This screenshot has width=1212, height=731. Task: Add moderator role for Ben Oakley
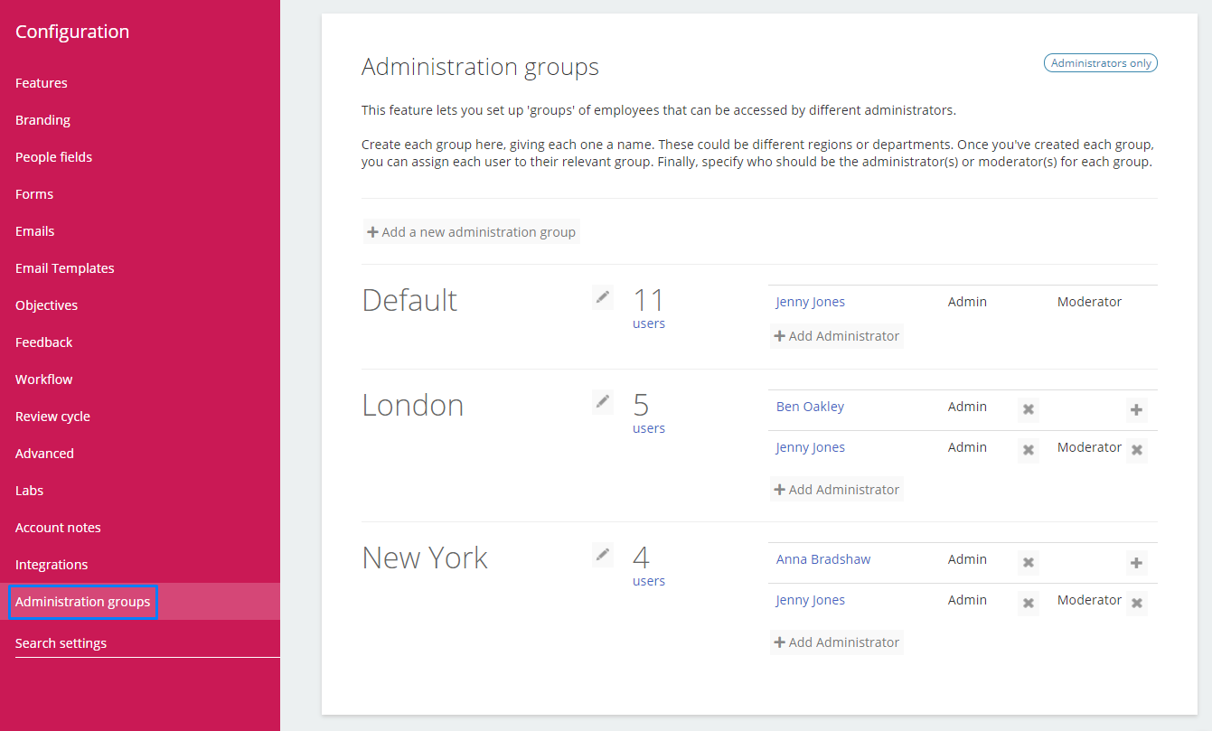[x=1136, y=409]
